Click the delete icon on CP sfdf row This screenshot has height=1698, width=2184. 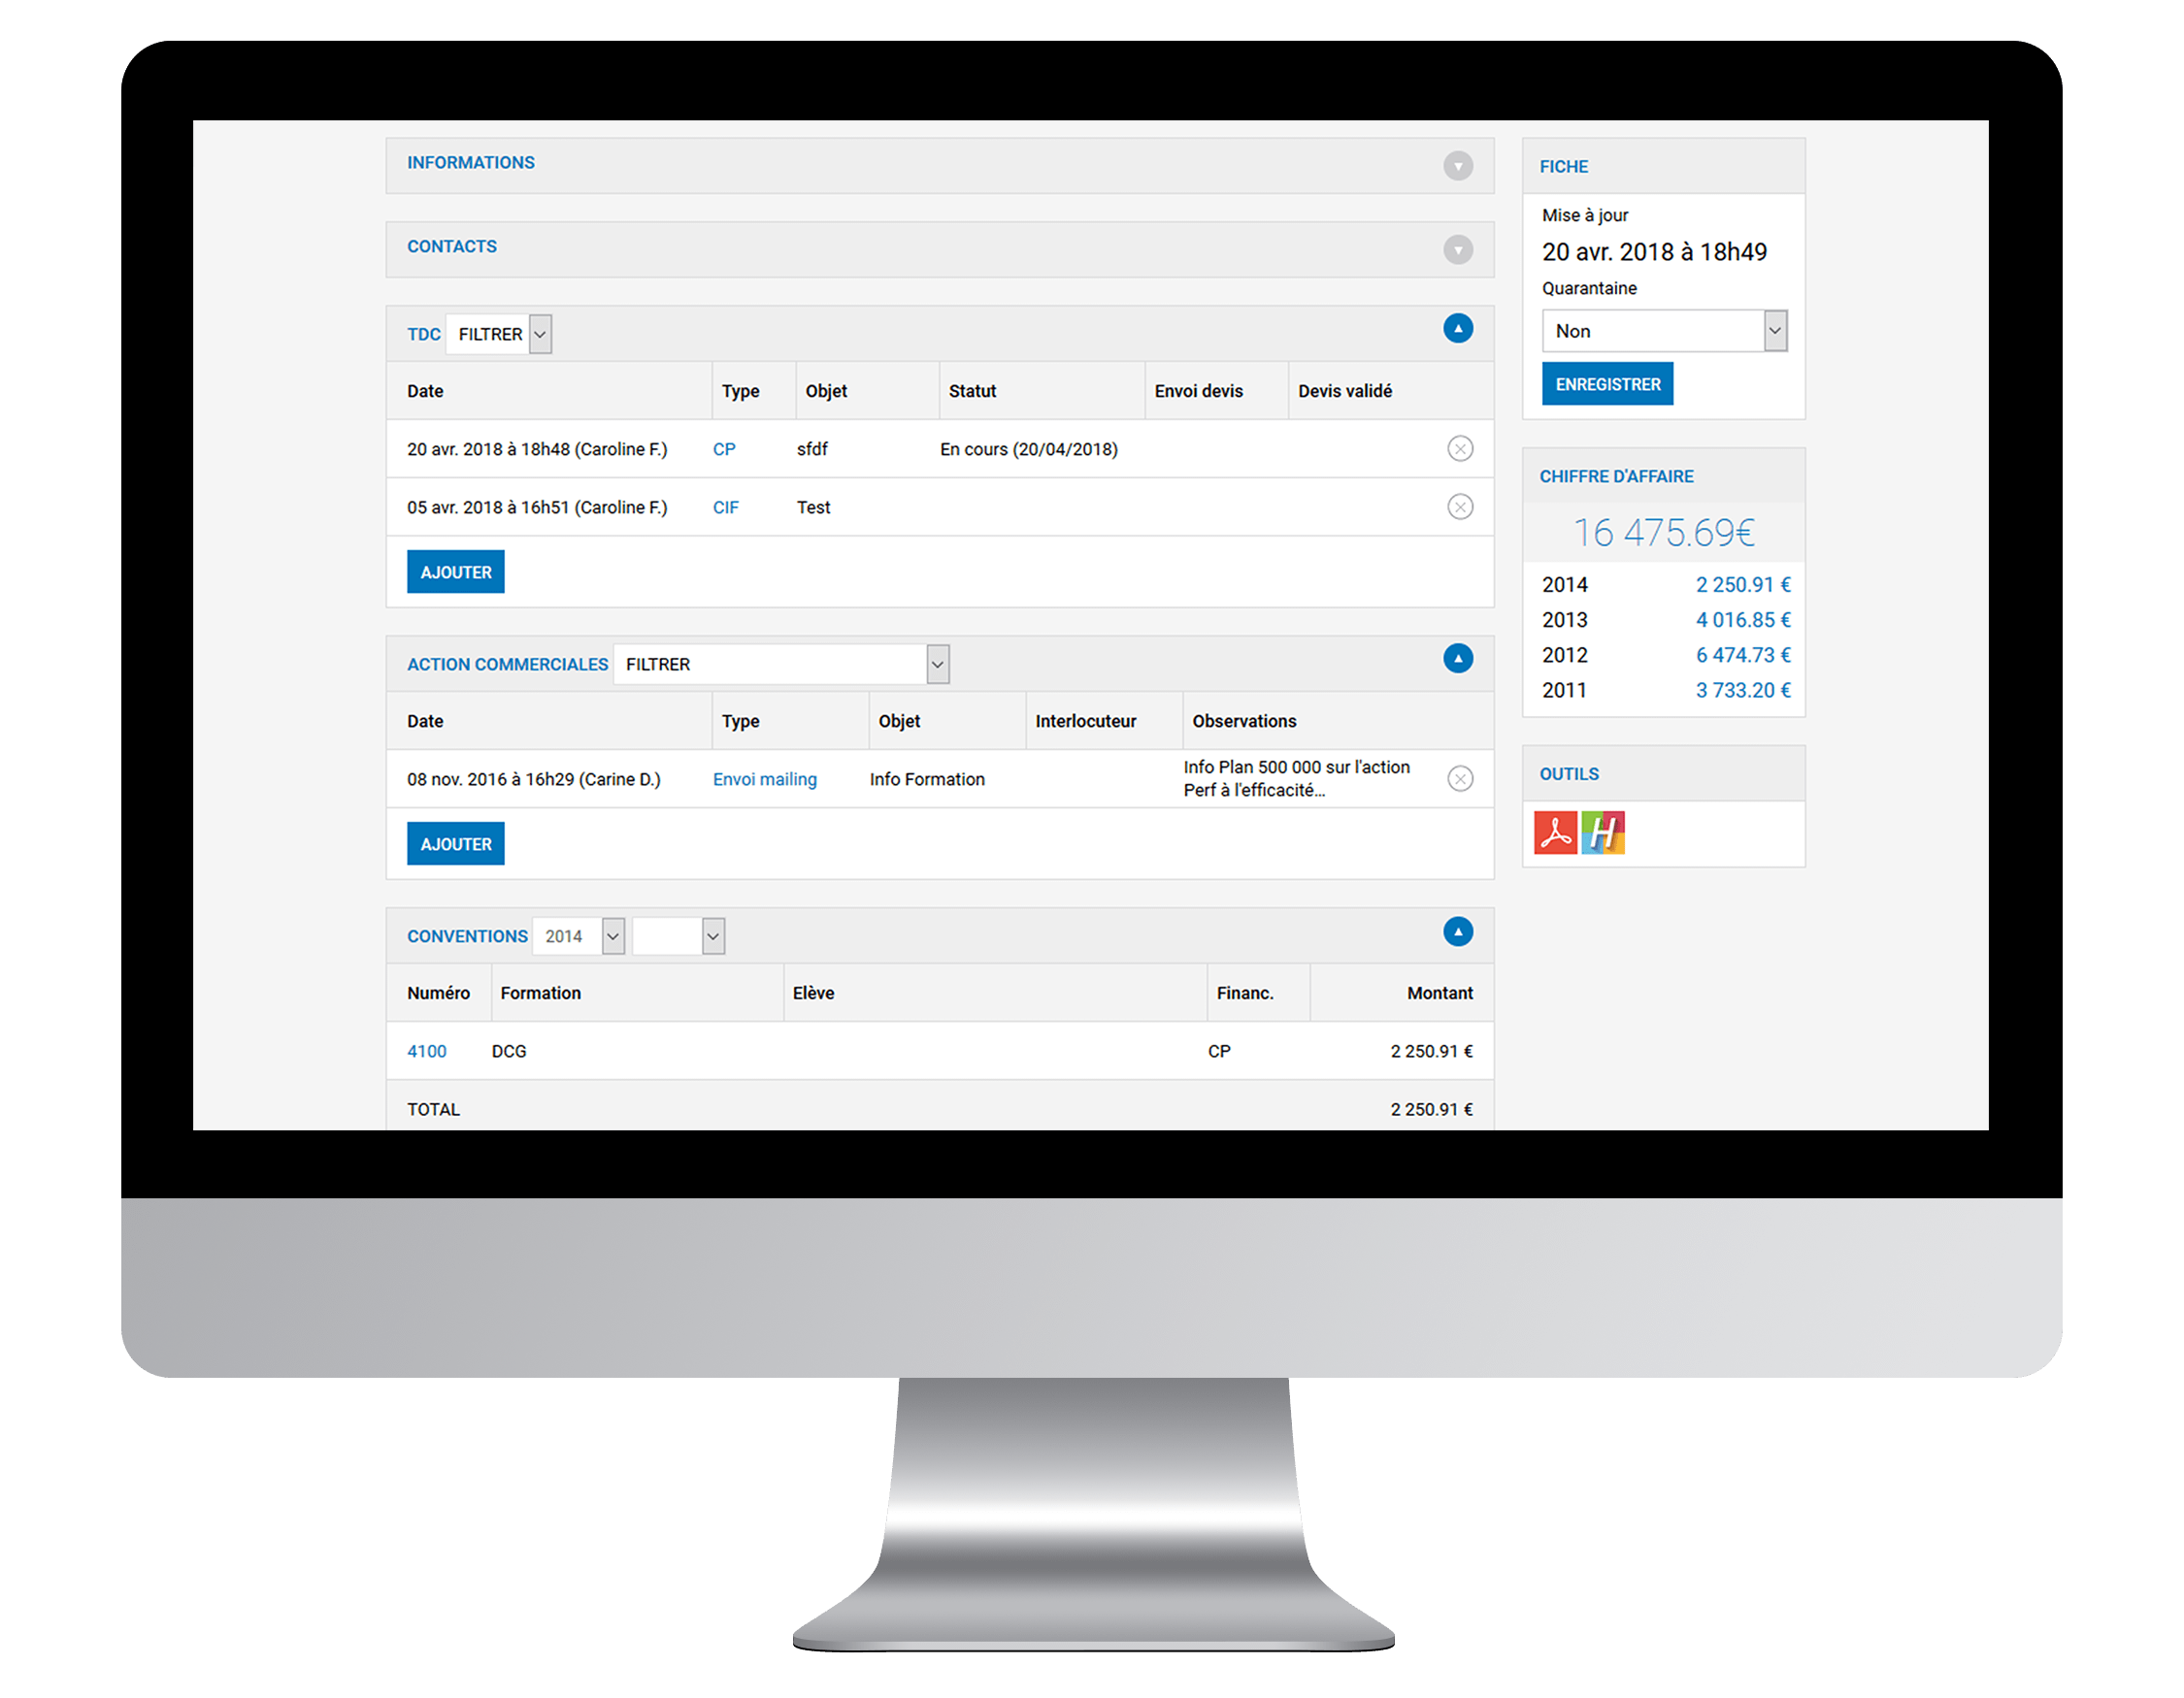[1461, 448]
